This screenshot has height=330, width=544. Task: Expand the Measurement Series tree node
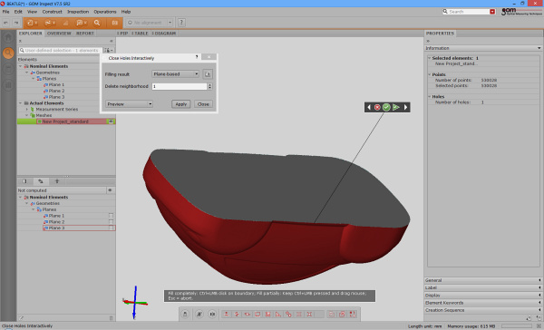tap(27, 110)
